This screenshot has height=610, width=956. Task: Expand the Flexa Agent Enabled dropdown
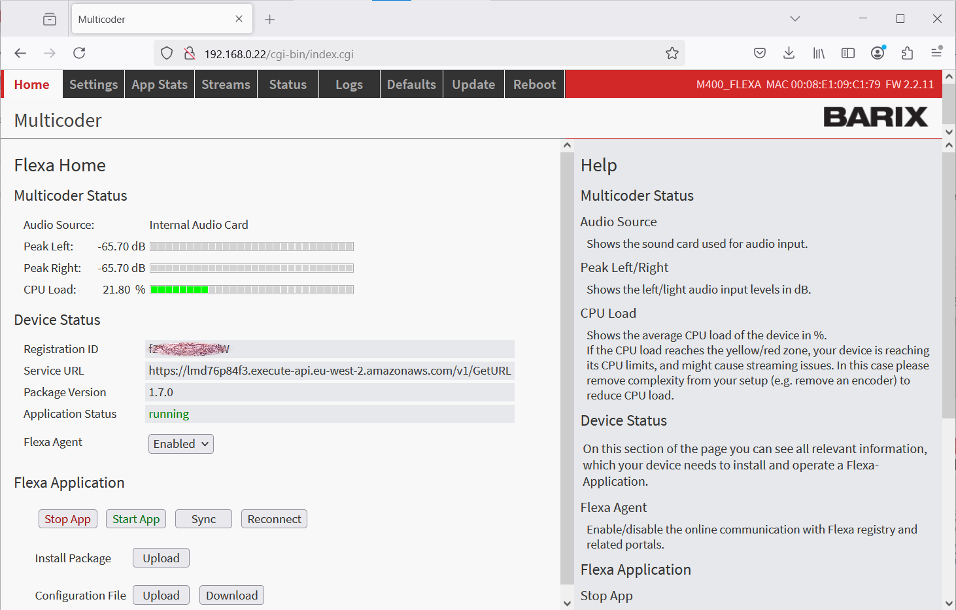(180, 444)
